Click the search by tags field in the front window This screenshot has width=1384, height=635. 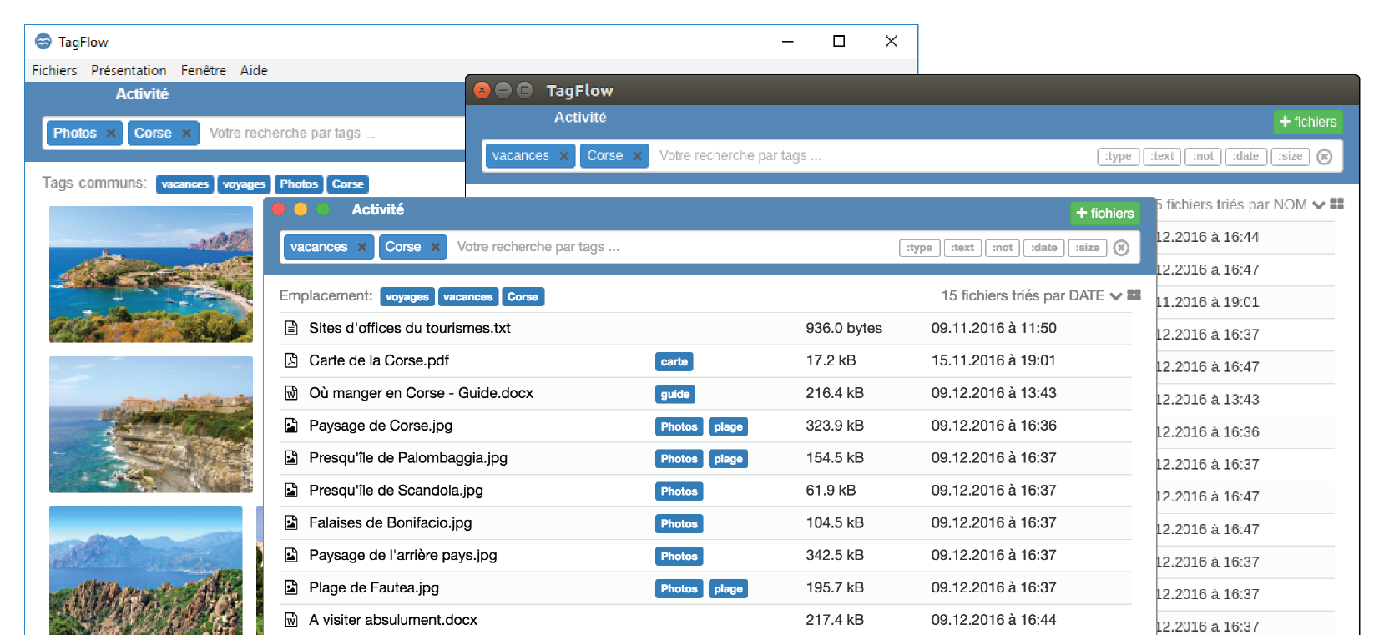tap(668, 247)
